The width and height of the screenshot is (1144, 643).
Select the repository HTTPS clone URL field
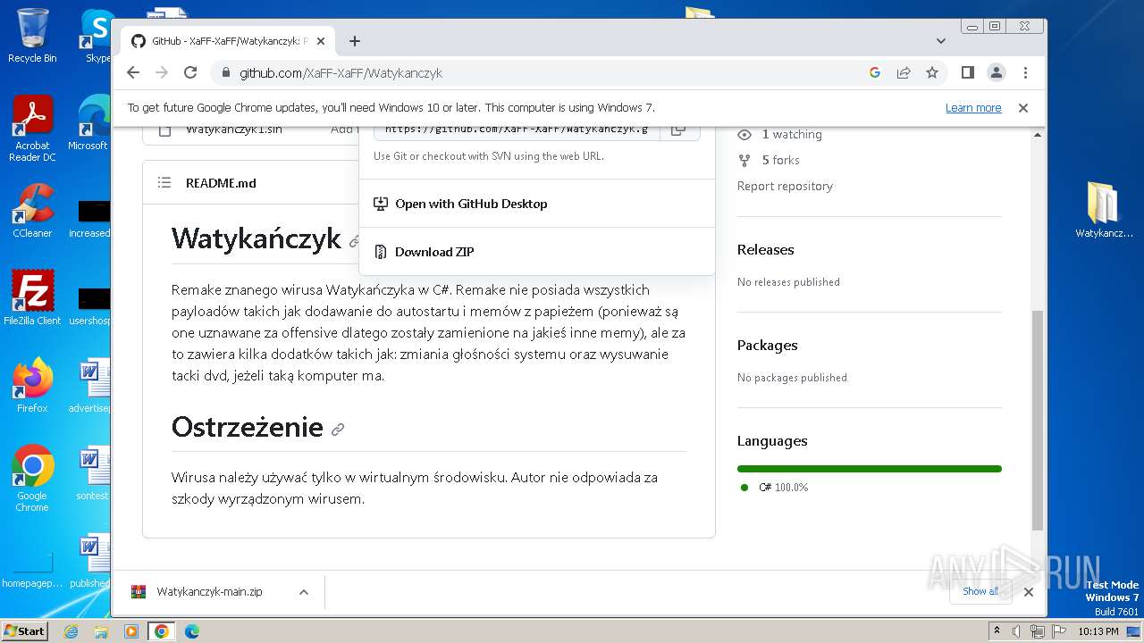tap(517, 131)
